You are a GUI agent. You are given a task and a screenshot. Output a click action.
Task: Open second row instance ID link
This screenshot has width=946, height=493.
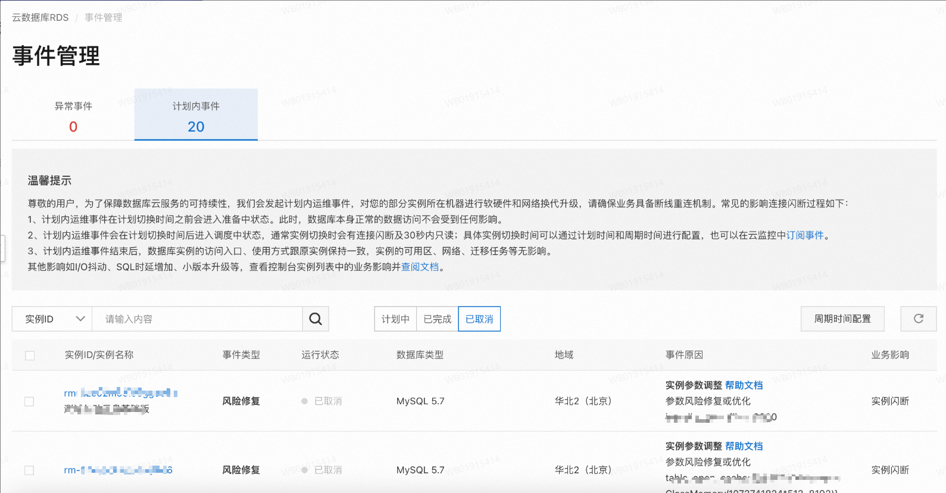[118, 470]
